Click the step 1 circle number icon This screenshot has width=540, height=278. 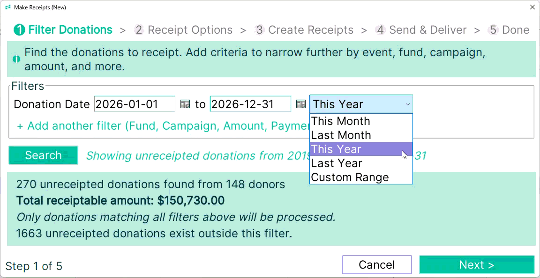point(19,30)
